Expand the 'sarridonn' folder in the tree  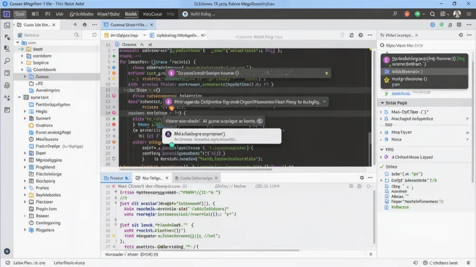22,56
